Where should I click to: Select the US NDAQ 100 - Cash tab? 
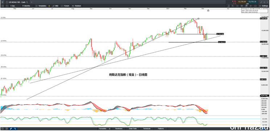[x=17, y=2]
